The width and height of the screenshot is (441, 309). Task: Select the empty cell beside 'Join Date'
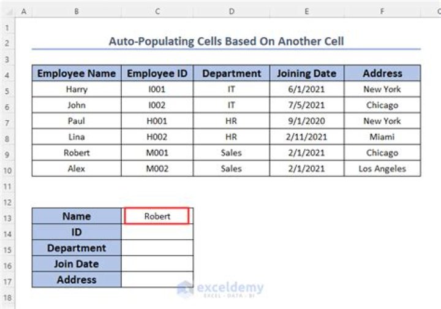(x=157, y=264)
